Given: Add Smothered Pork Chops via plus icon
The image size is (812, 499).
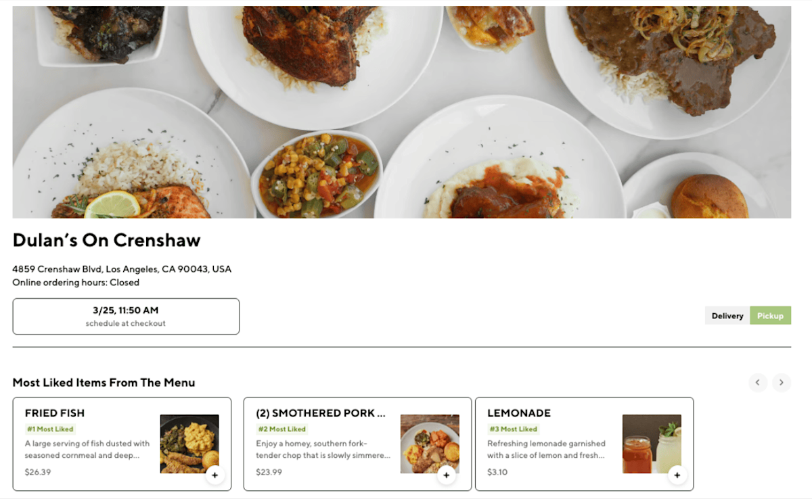Looking at the screenshot, I should point(446,475).
